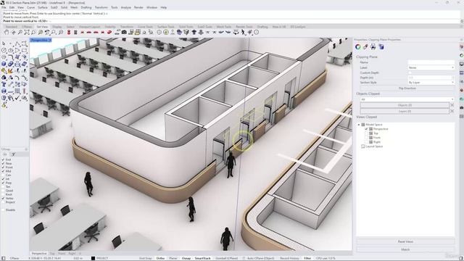Click the monitor icon on right panel strip
The height and width of the screenshot is (261, 464).
tap(461, 64)
